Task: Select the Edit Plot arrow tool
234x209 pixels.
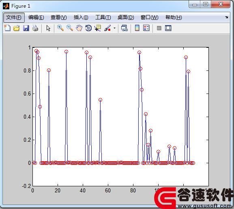Action: pos(48,28)
